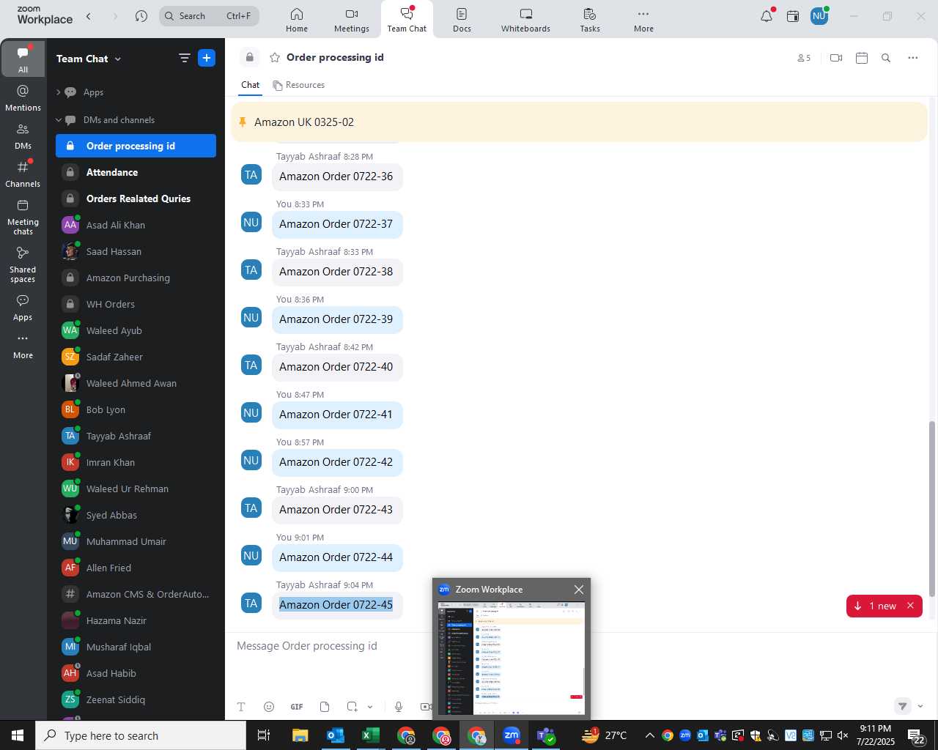This screenshot has width=938, height=750.
Task: Click the channel lock icon in header
Action: click(x=250, y=57)
